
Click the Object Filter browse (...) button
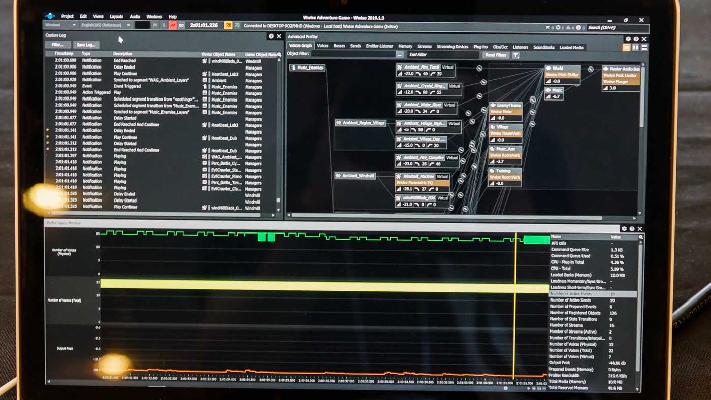point(400,55)
